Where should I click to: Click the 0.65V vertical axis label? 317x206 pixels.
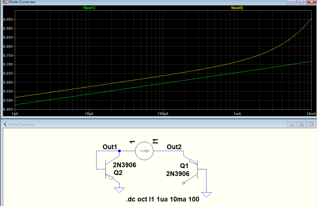pos(8,73)
